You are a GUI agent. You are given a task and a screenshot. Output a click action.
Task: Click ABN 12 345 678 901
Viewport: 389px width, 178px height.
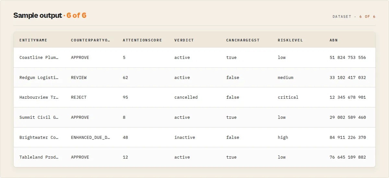coord(348,97)
